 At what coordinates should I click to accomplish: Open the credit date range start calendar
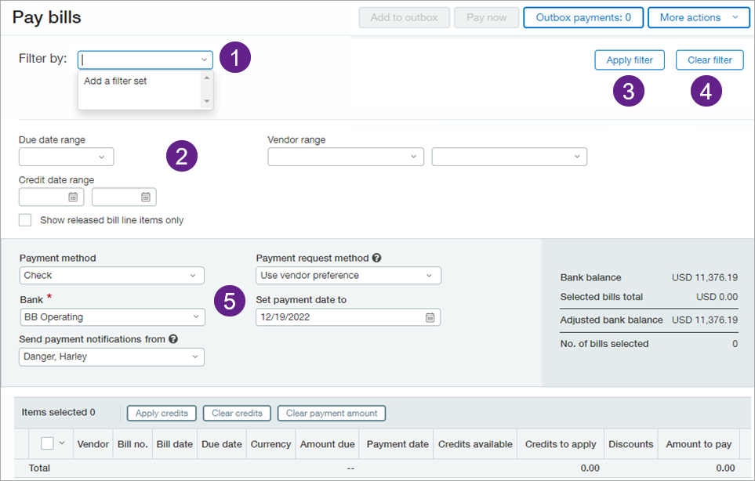73,197
